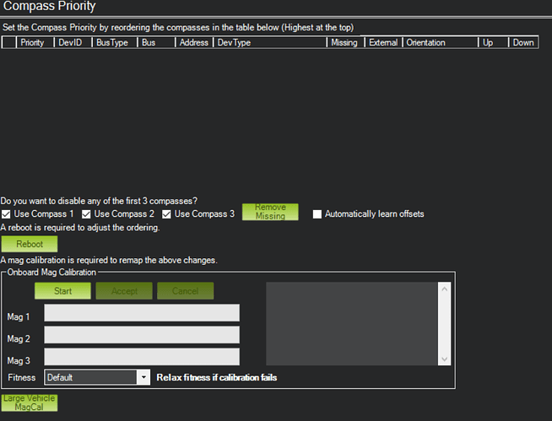Click the Down column header
Screen dimensions: 552x421
(523, 42)
